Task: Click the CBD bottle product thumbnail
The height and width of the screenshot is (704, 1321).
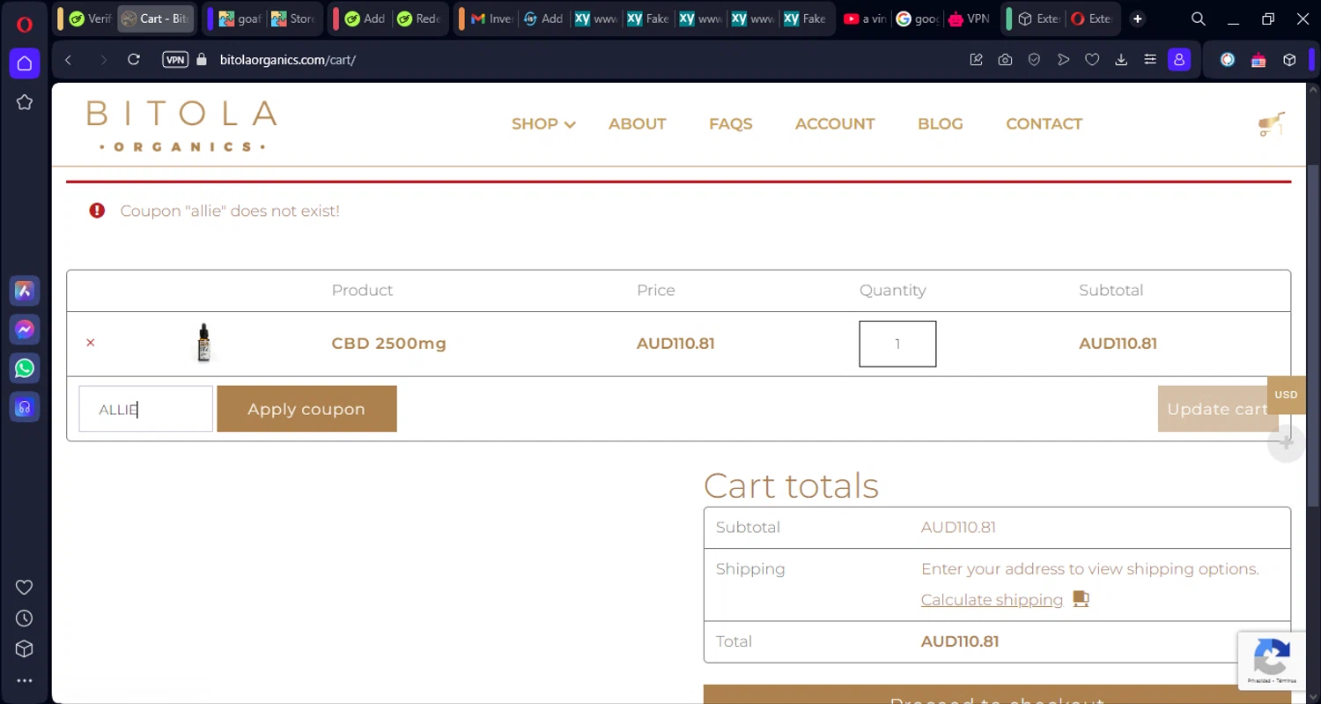Action: (x=203, y=343)
